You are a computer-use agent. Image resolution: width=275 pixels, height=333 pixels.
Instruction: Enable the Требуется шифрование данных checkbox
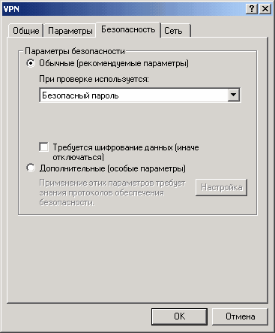point(44,147)
